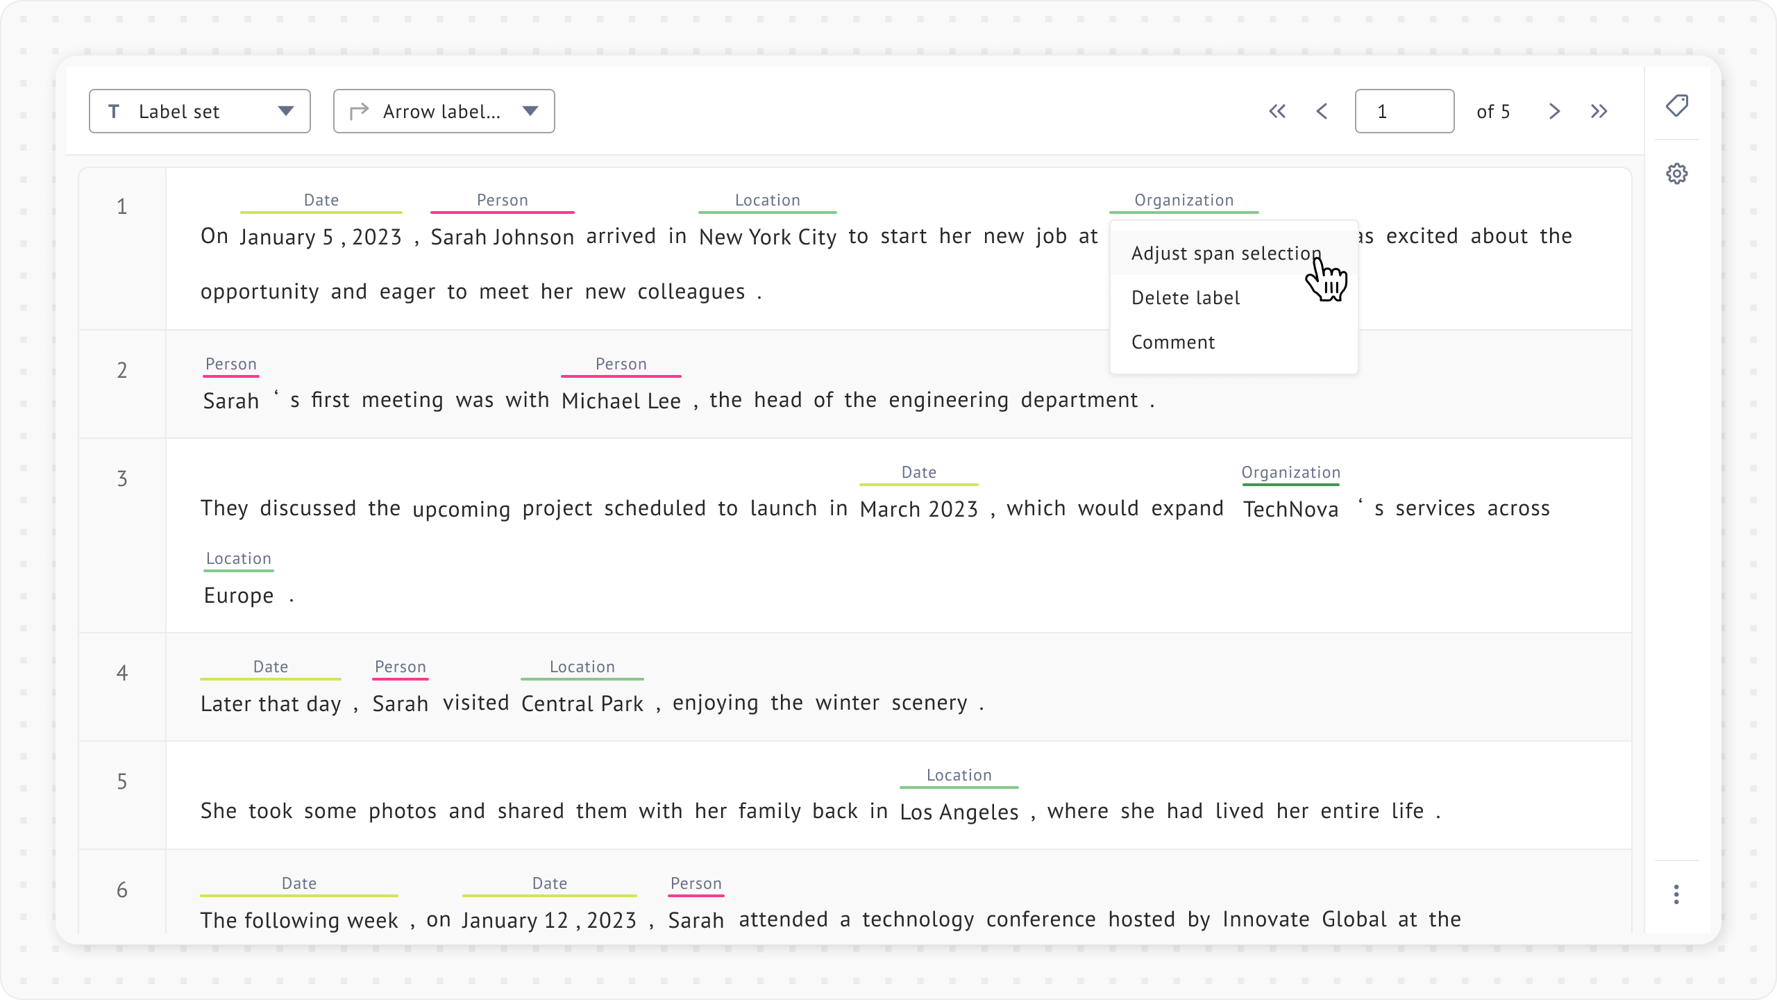1777x1000 pixels.
Task: Click the arrow icon in Arrow label dropdown
Action: 359,111
